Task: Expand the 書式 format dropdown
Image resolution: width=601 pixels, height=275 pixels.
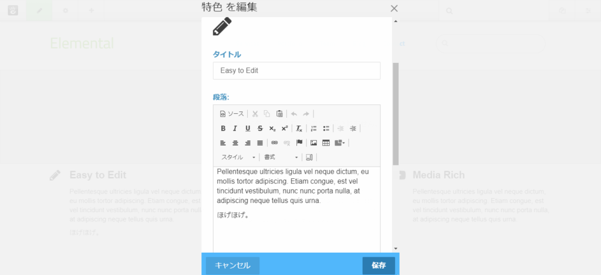Action: tap(281, 157)
